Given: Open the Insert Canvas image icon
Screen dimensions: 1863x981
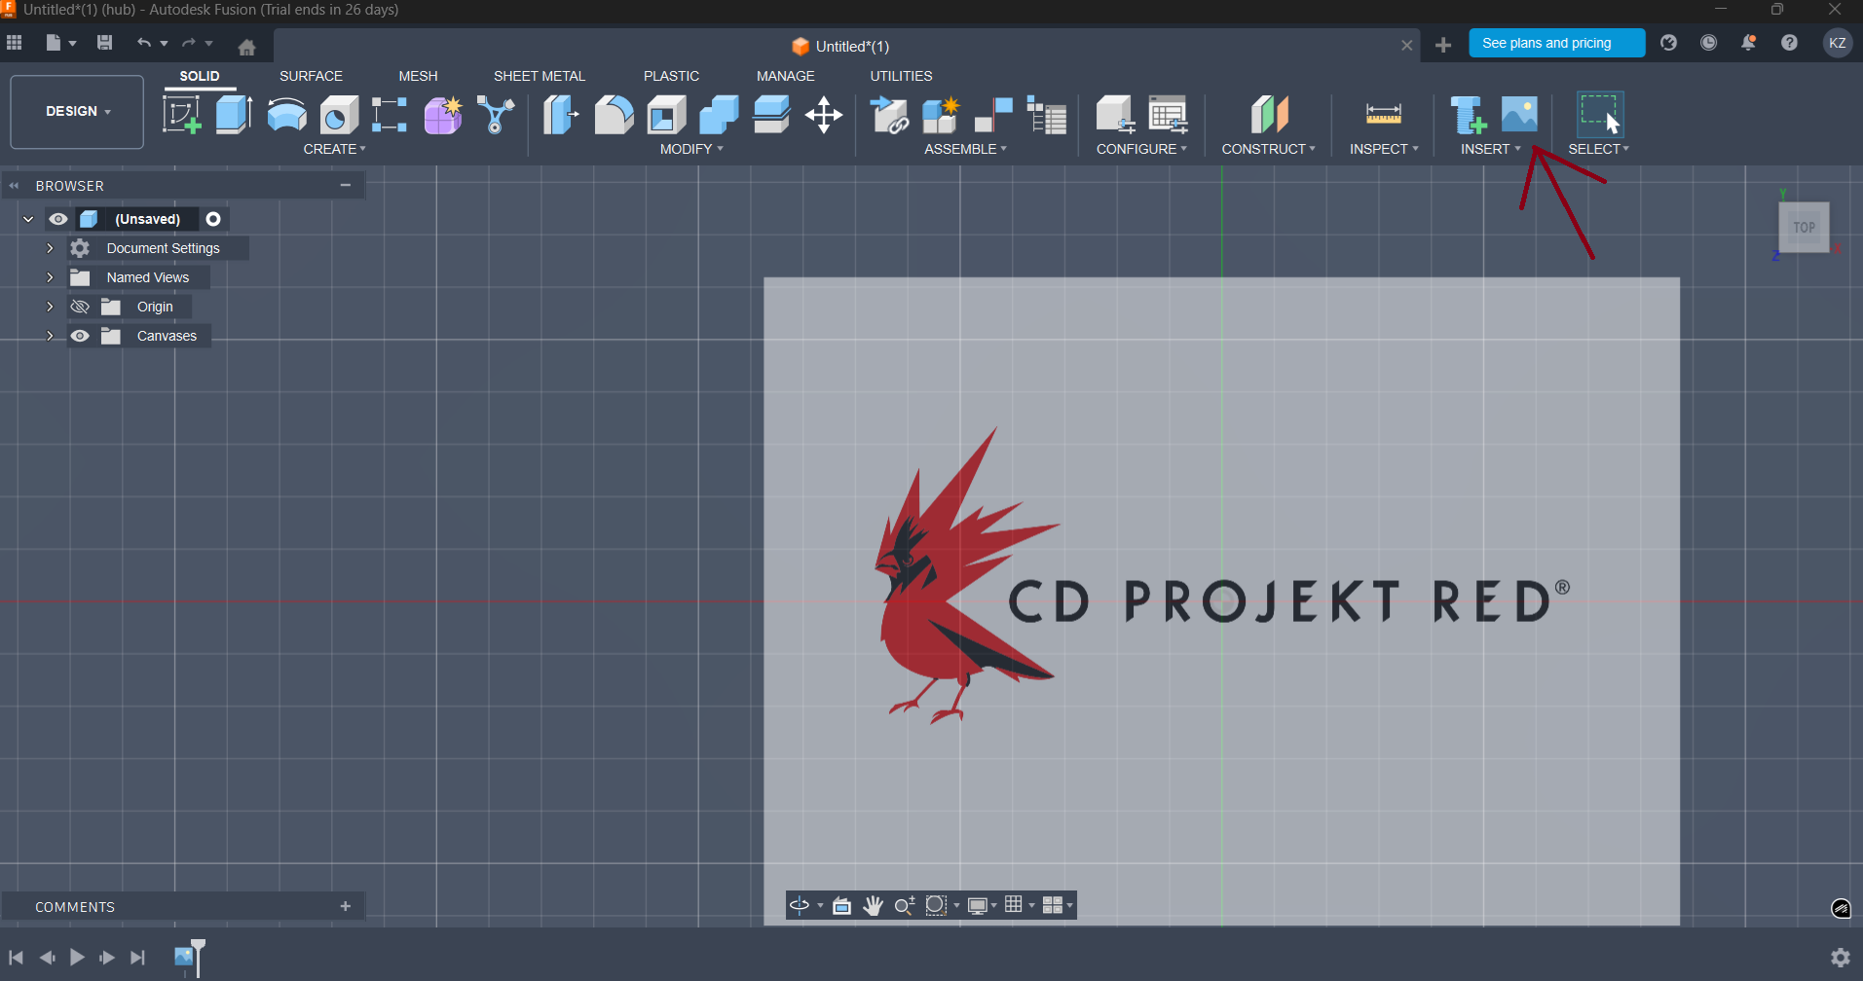Looking at the screenshot, I should 1519,115.
